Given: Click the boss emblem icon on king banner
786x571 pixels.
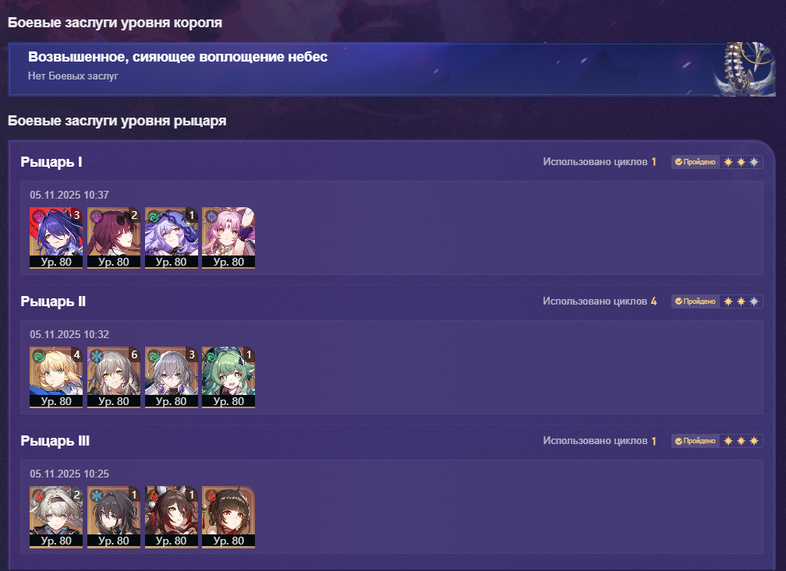Looking at the screenshot, I should click(745, 69).
